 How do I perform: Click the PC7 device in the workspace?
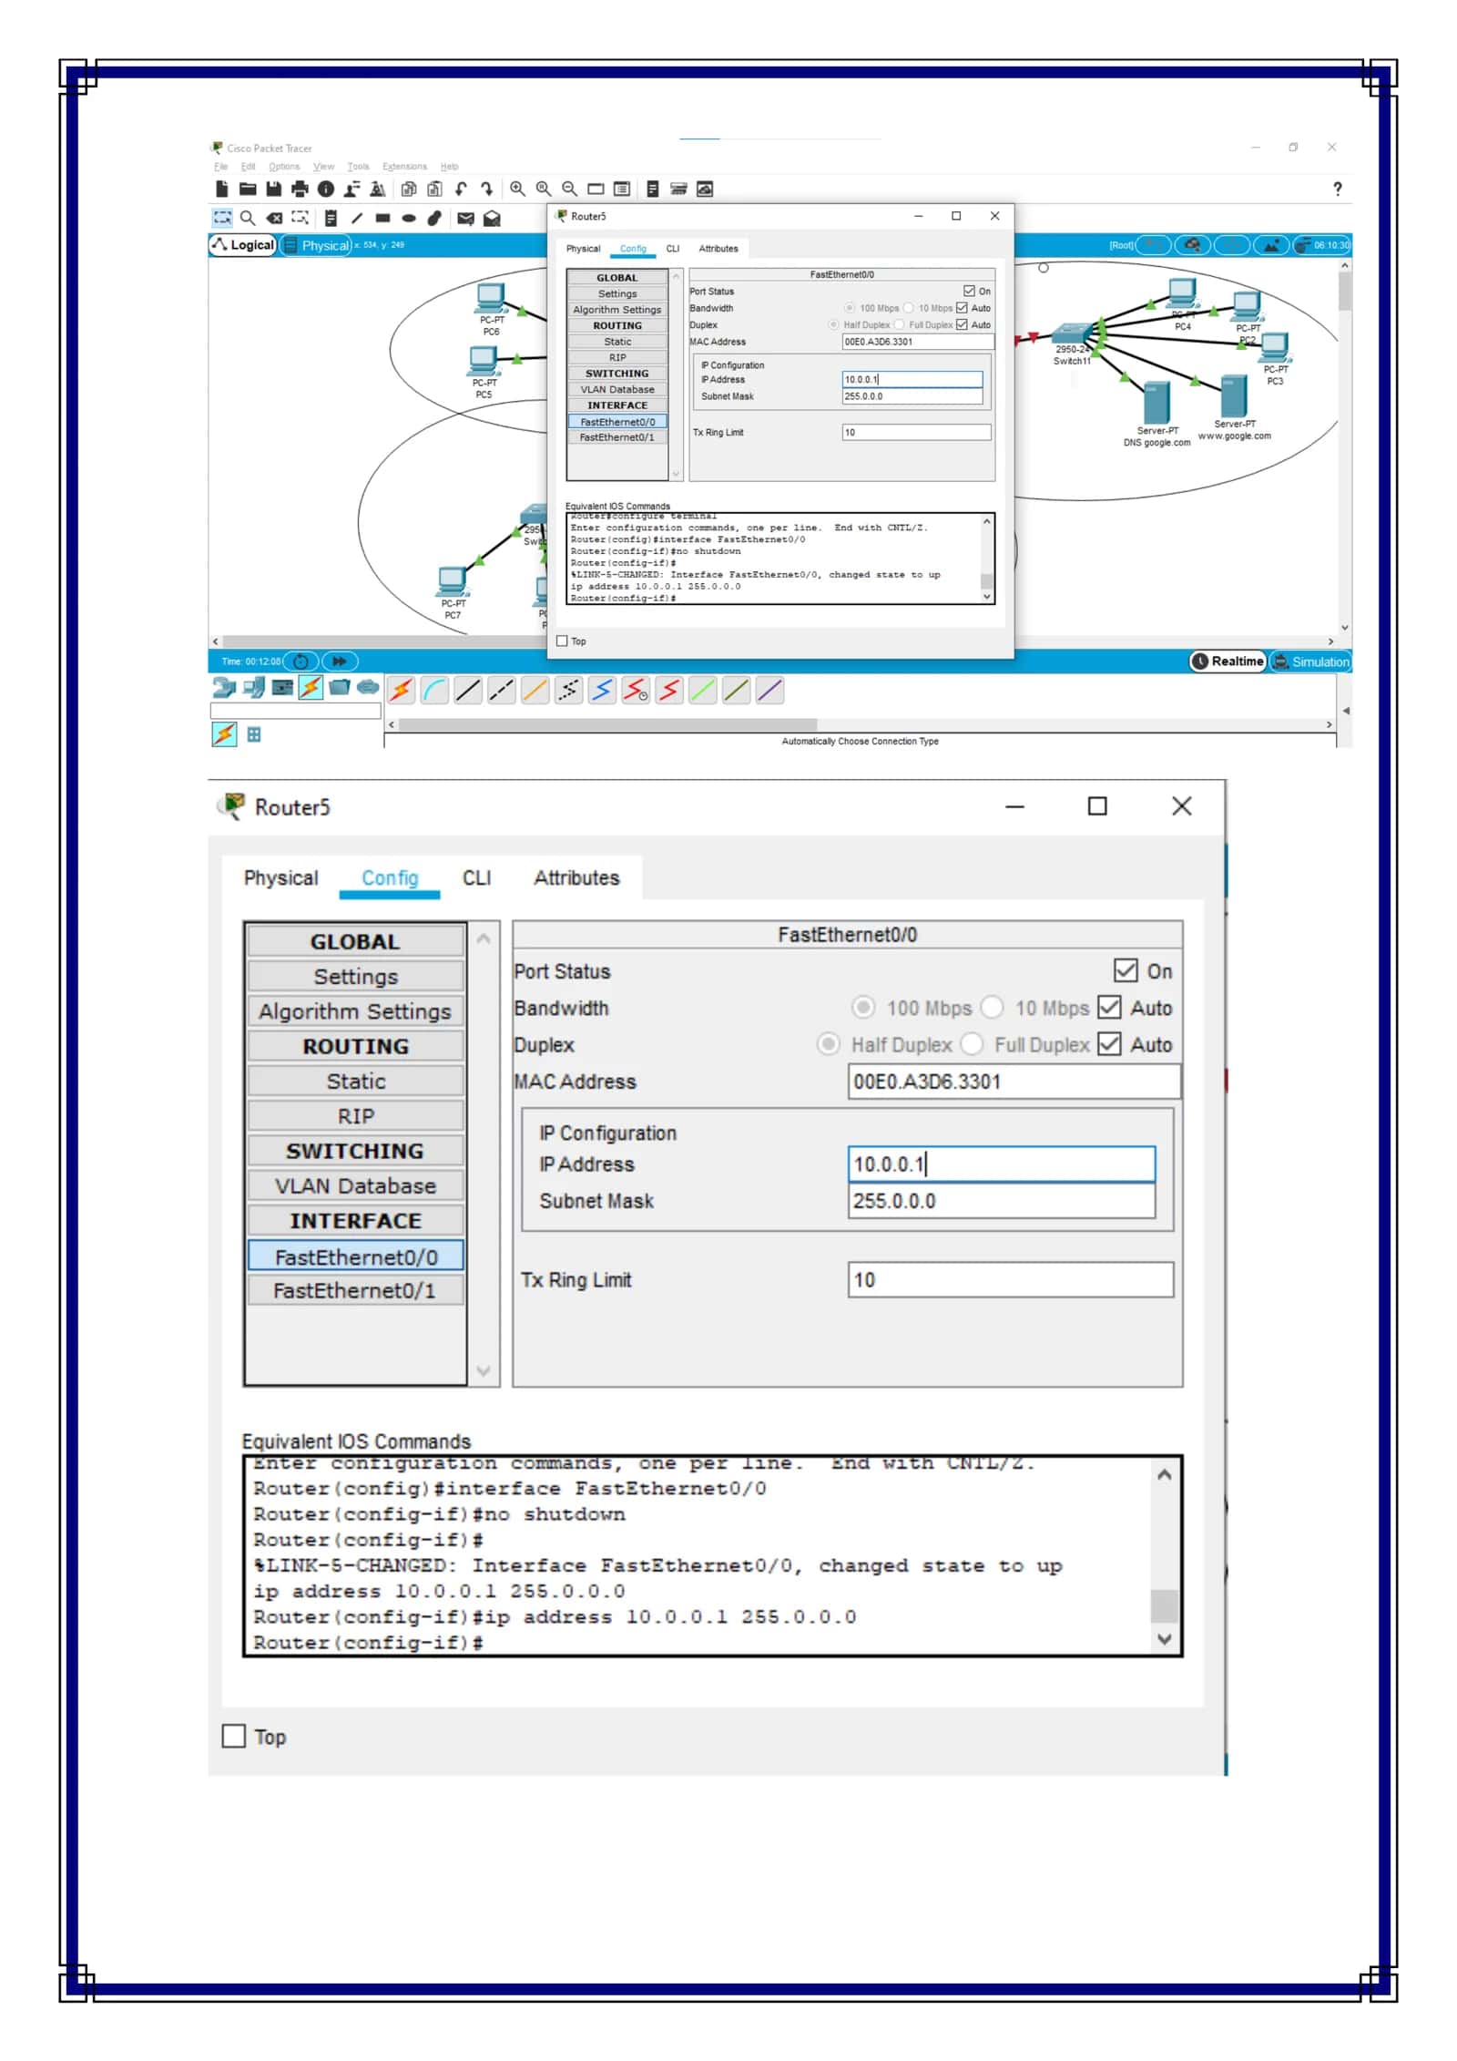[453, 581]
